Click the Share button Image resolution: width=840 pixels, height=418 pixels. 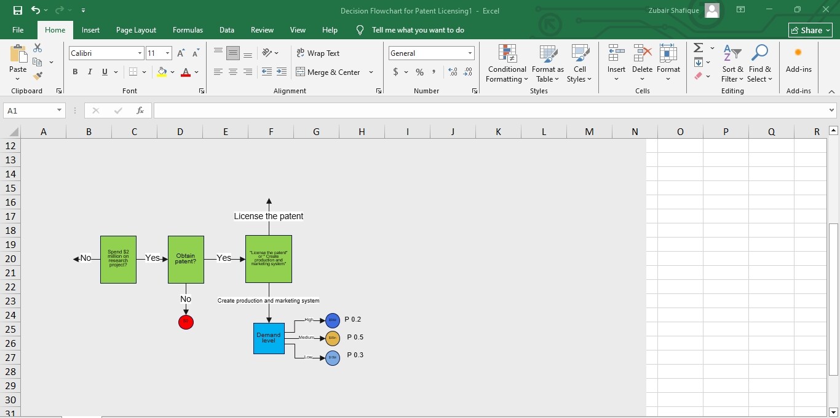coord(810,29)
